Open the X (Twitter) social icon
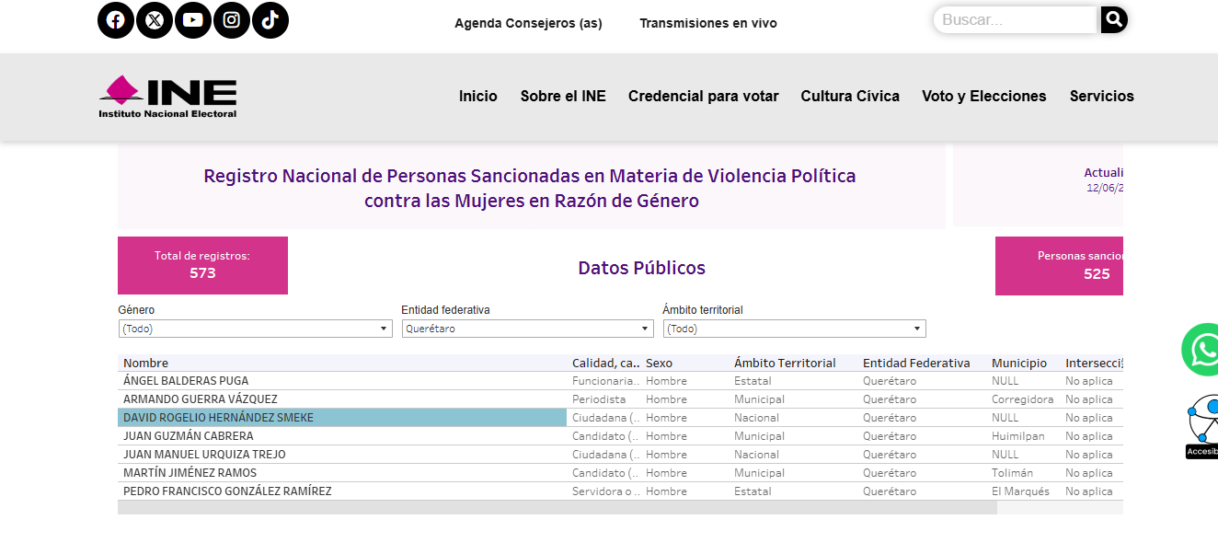Viewport: 1218px width, 543px height. coord(155,20)
